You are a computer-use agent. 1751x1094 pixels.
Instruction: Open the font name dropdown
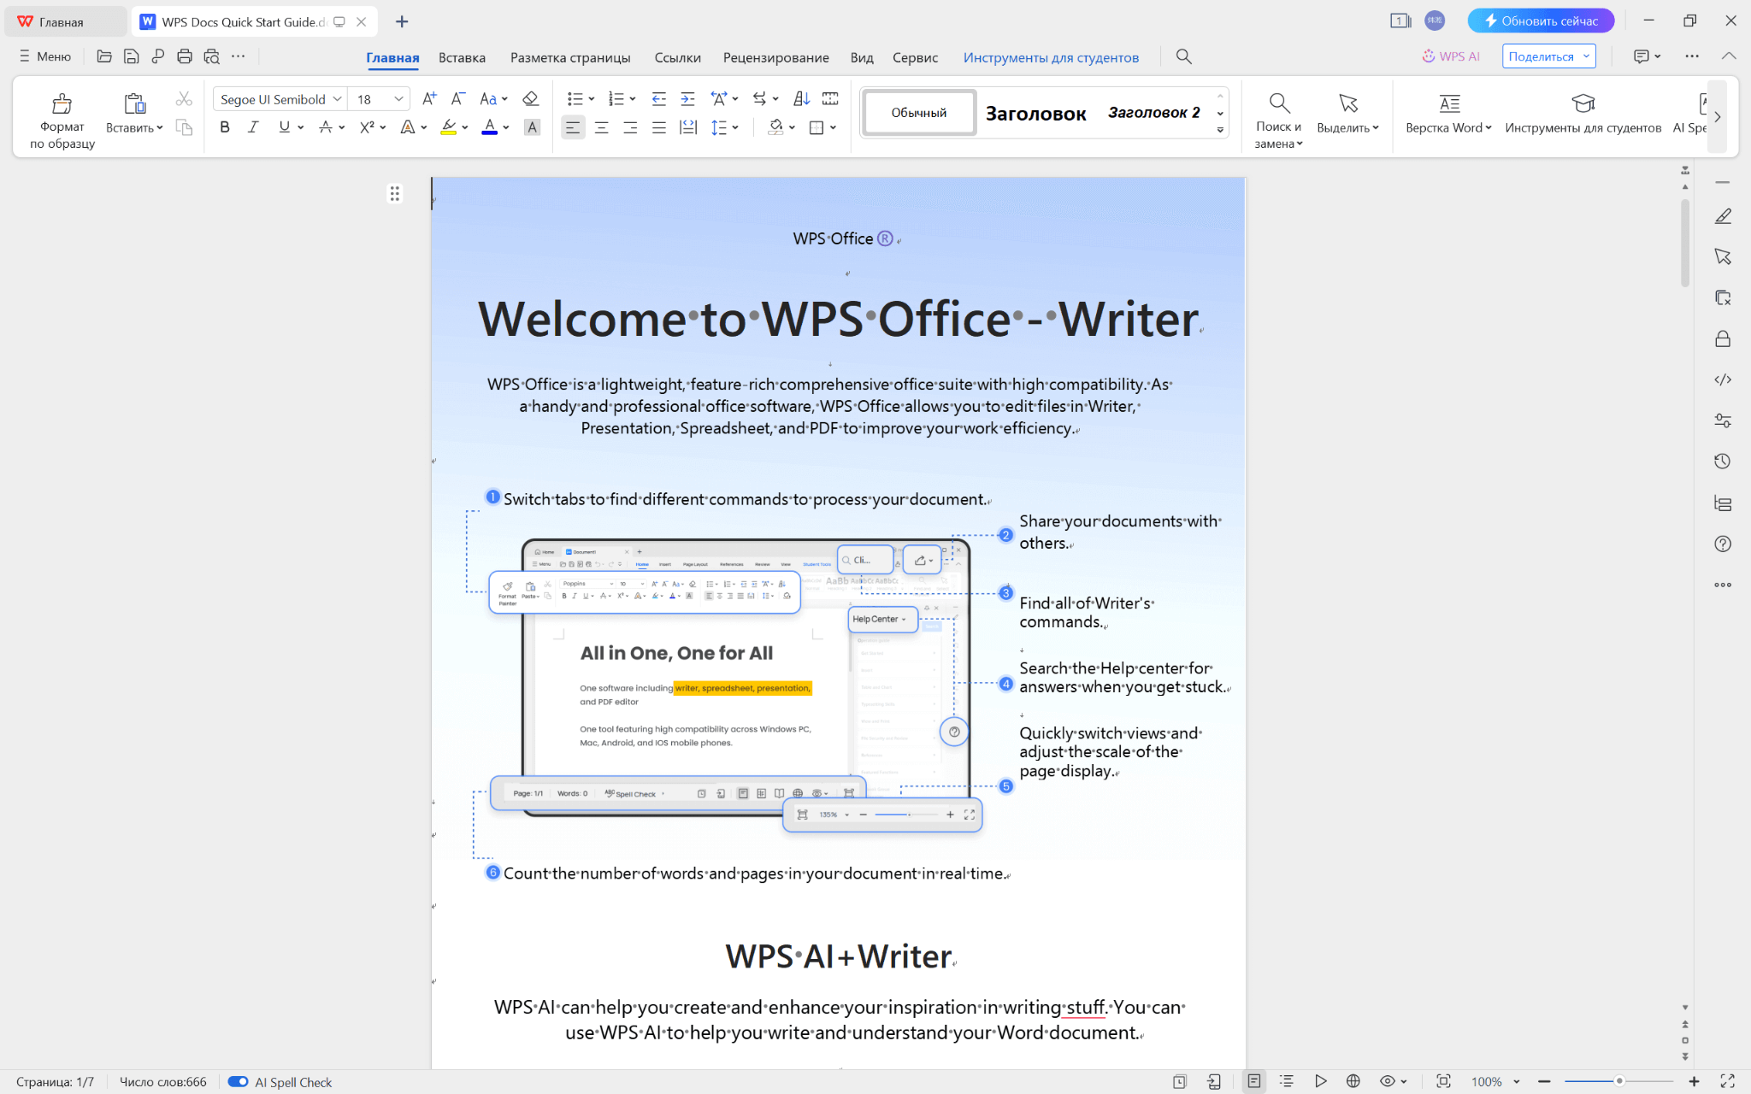[x=338, y=99]
